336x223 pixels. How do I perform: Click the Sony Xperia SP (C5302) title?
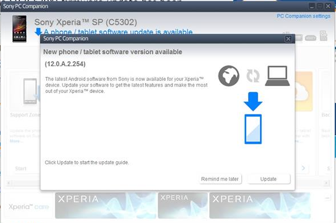(x=86, y=22)
